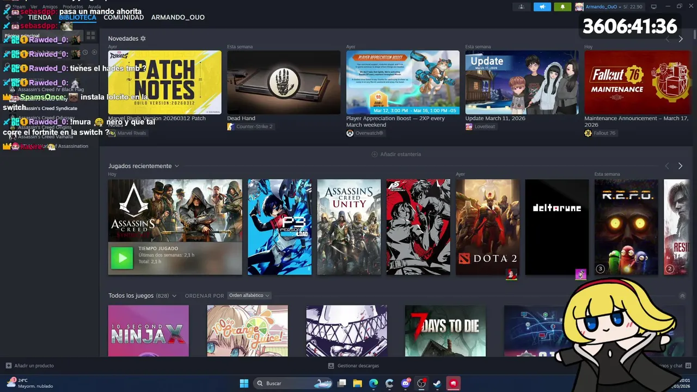This screenshot has height=392, width=697.
Task: Toggle the grid view icon beside Página principal
Action: [91, 35]
